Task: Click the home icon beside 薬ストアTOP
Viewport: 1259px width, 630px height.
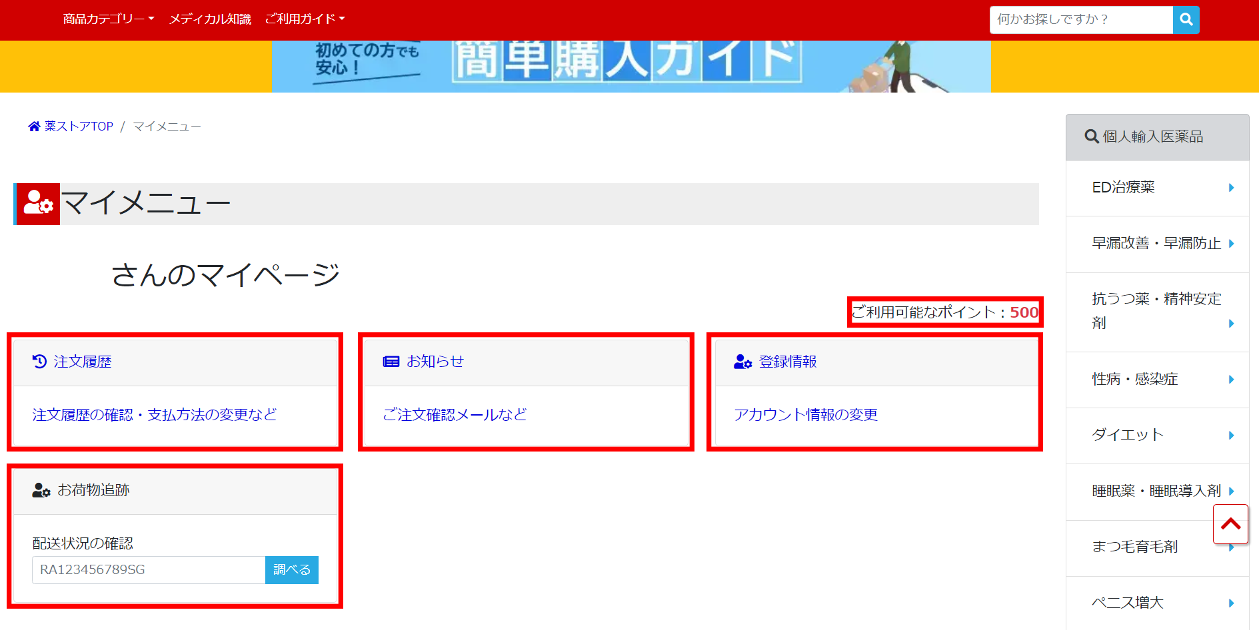Action: 33,125
